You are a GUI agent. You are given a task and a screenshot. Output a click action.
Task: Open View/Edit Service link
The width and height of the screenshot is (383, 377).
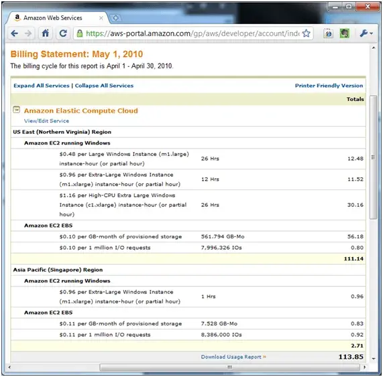[x=46, y=121]
